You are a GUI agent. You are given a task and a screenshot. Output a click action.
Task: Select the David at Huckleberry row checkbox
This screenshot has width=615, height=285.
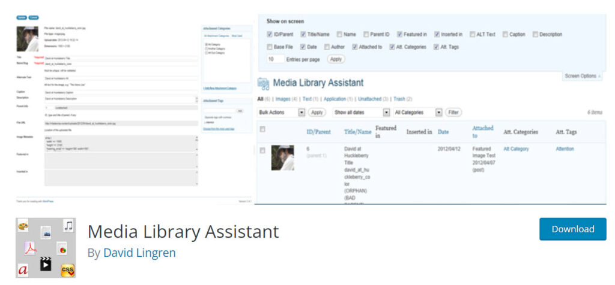point(263,150)
